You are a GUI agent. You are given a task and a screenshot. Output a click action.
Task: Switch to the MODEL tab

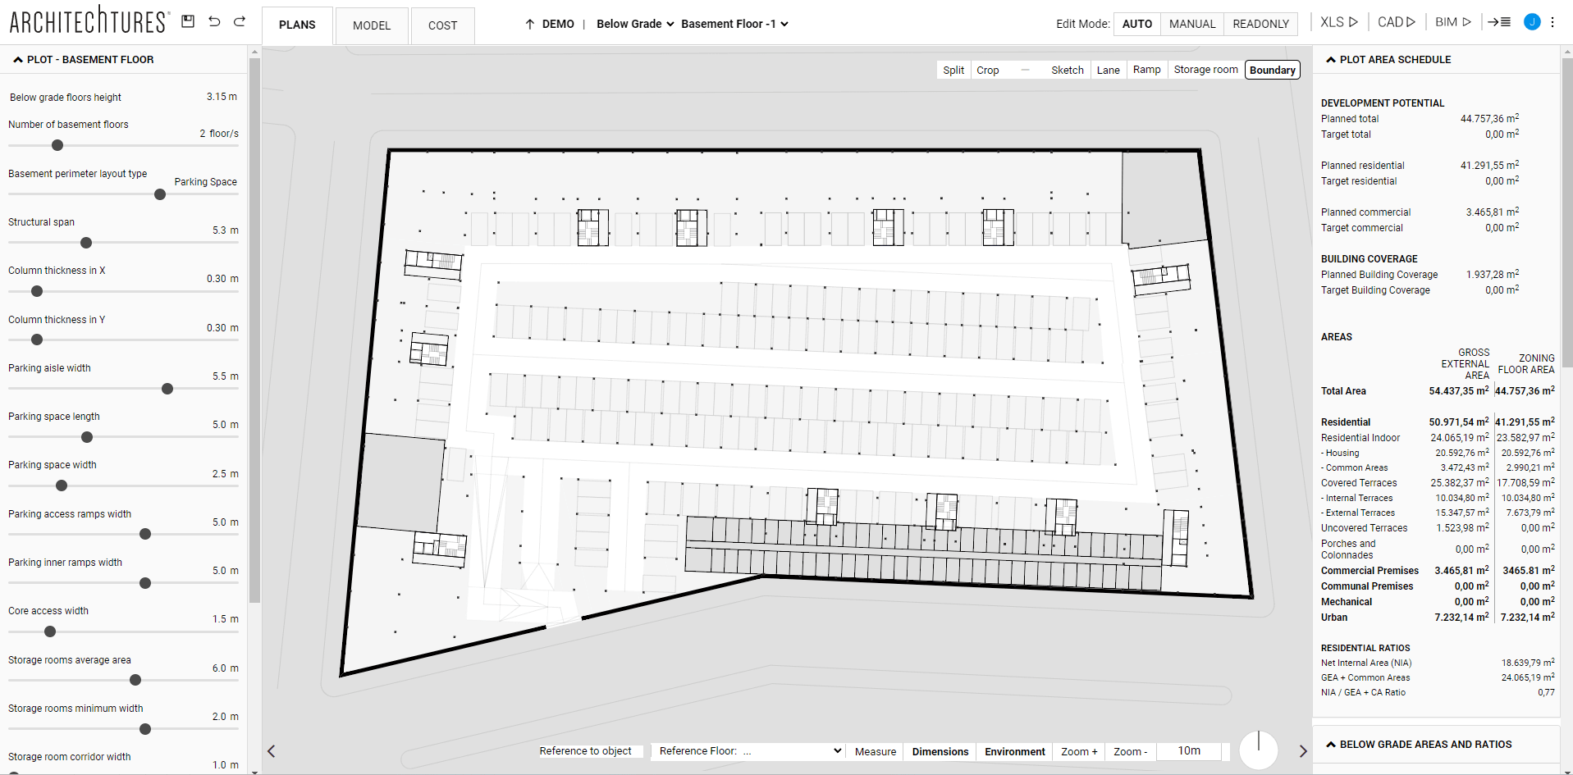pos(371,25)
